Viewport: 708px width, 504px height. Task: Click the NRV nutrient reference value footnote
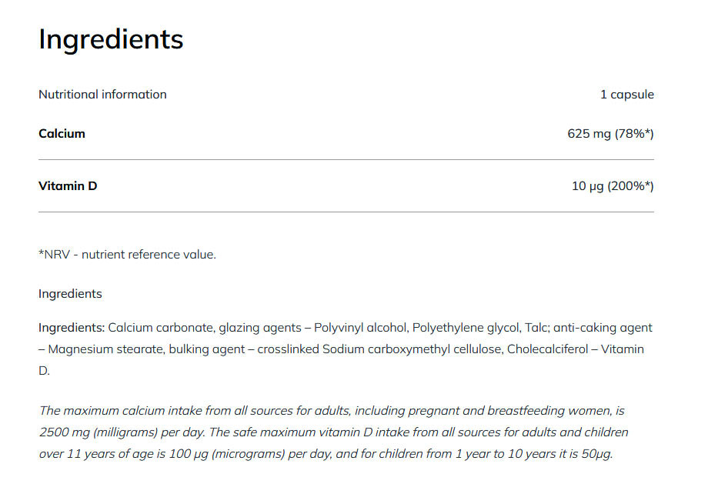(x=127, y=255)
